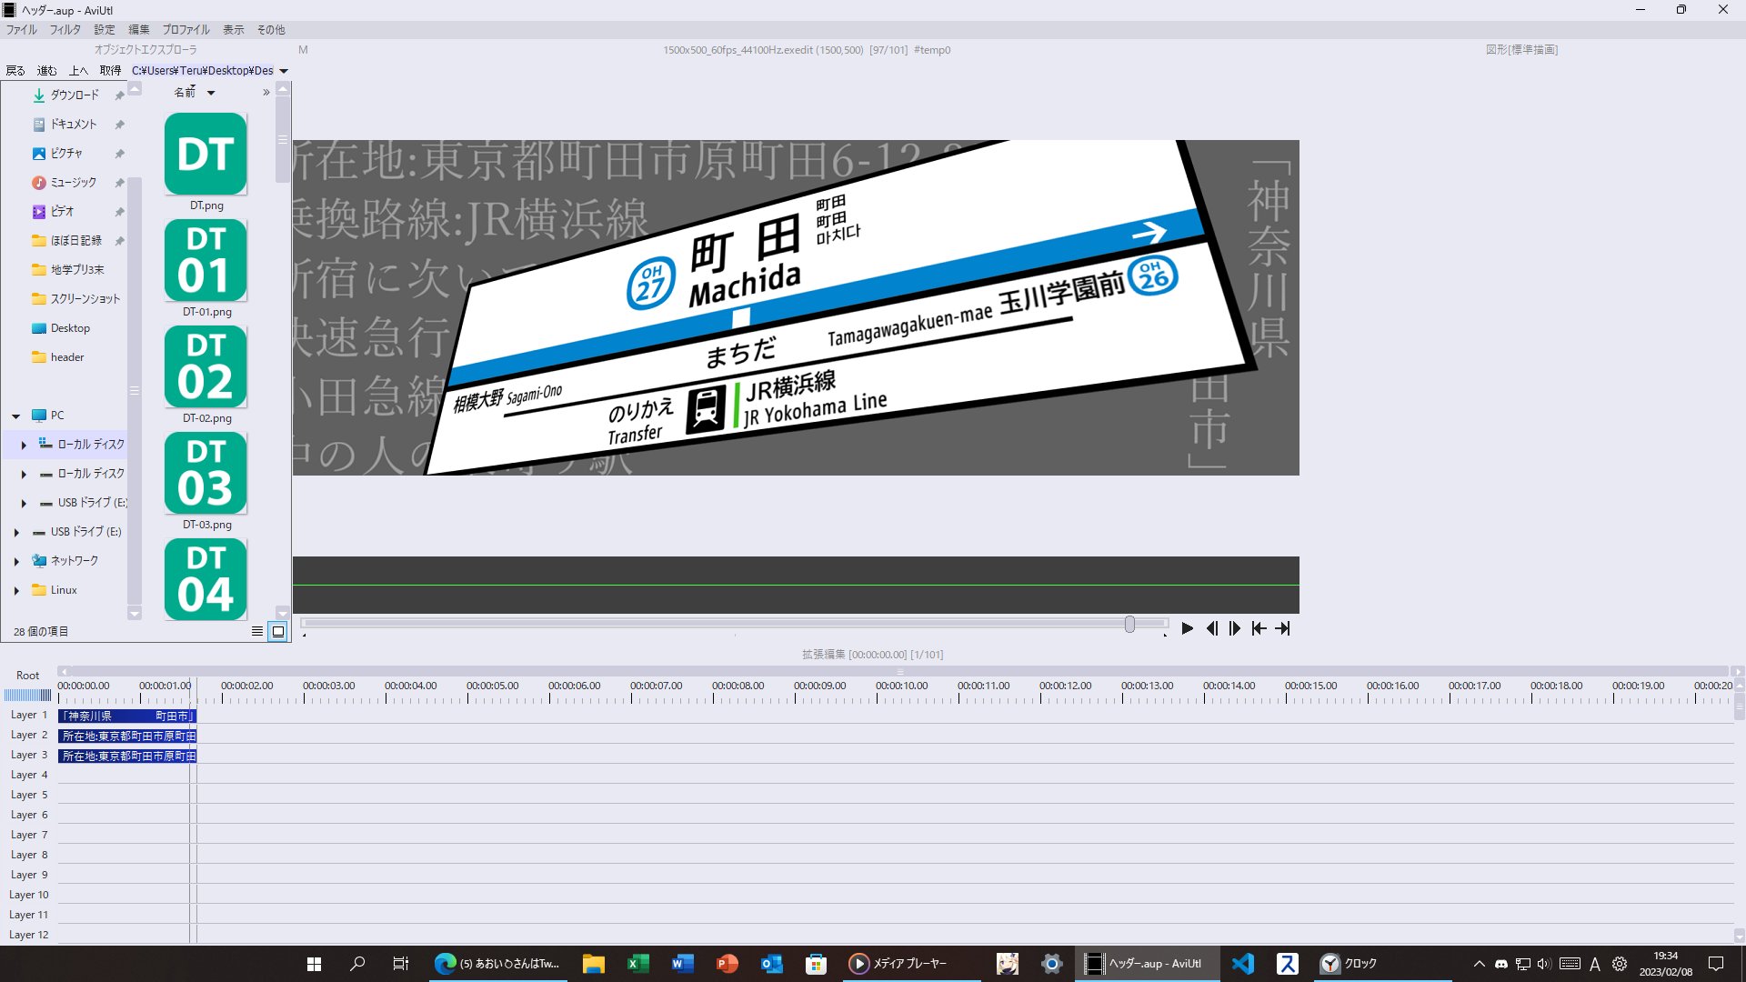Open the ダウンロード folder icon

[38, 95]
